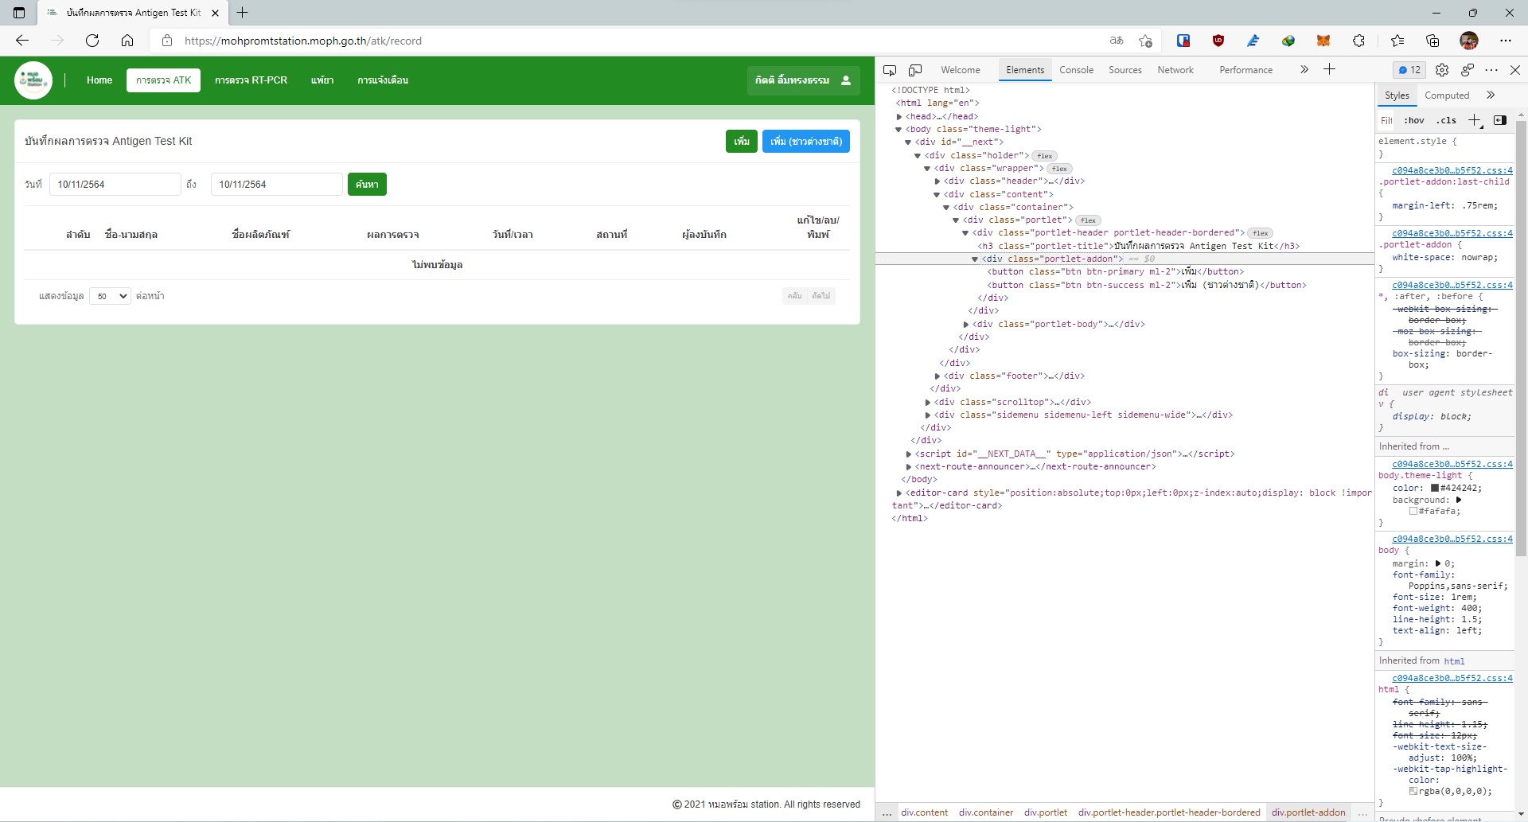The image size is (1528, 822).
Task: Switch to the Computed styles tab
Action: point(1447,95)
